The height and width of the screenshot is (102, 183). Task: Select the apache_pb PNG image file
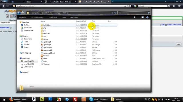click(47, 45)
